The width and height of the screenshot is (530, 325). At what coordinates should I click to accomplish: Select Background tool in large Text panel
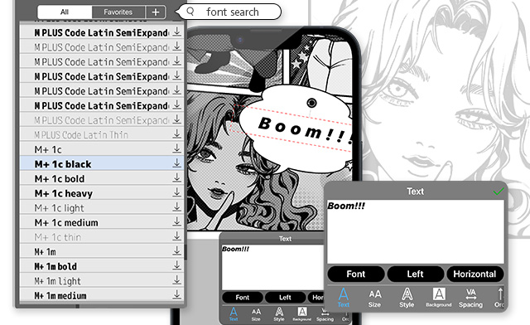point(439,298)
